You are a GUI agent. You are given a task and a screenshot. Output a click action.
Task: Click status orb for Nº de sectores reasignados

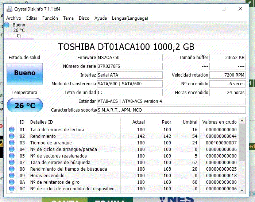pyautogui.click(x=12, y=156)
